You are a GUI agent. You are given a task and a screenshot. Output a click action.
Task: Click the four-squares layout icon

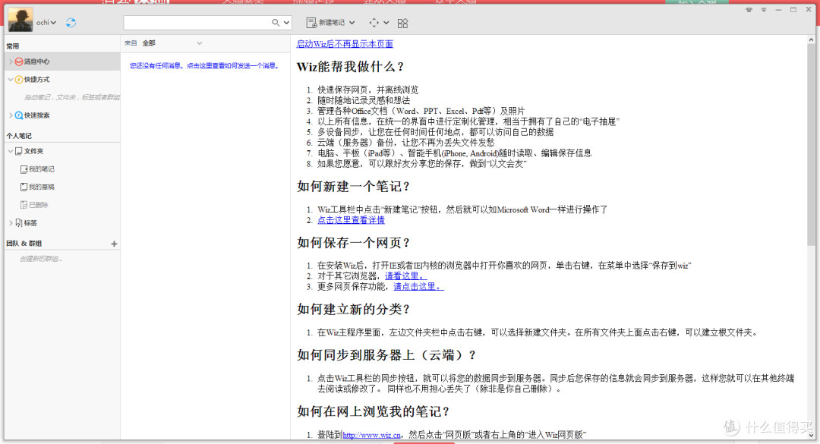point(402,23)
